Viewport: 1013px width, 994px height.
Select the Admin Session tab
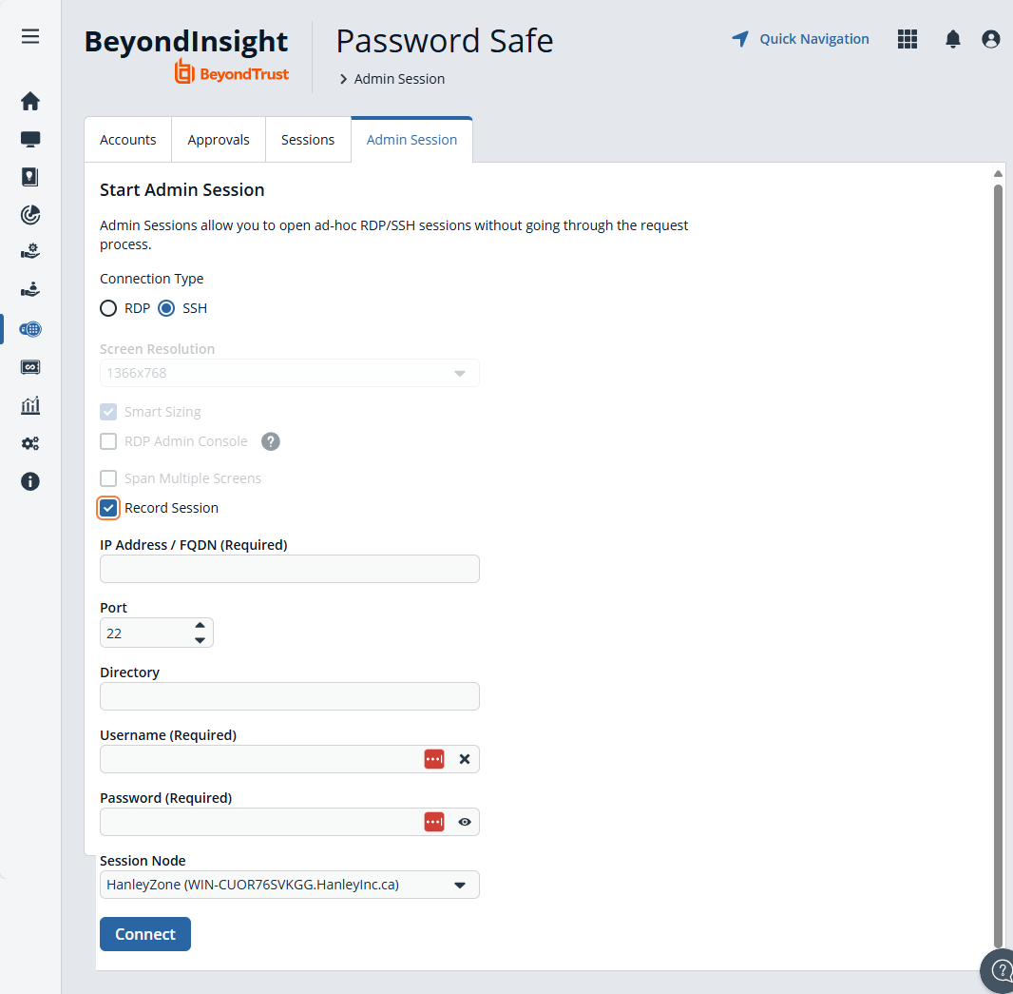(411, 140)
